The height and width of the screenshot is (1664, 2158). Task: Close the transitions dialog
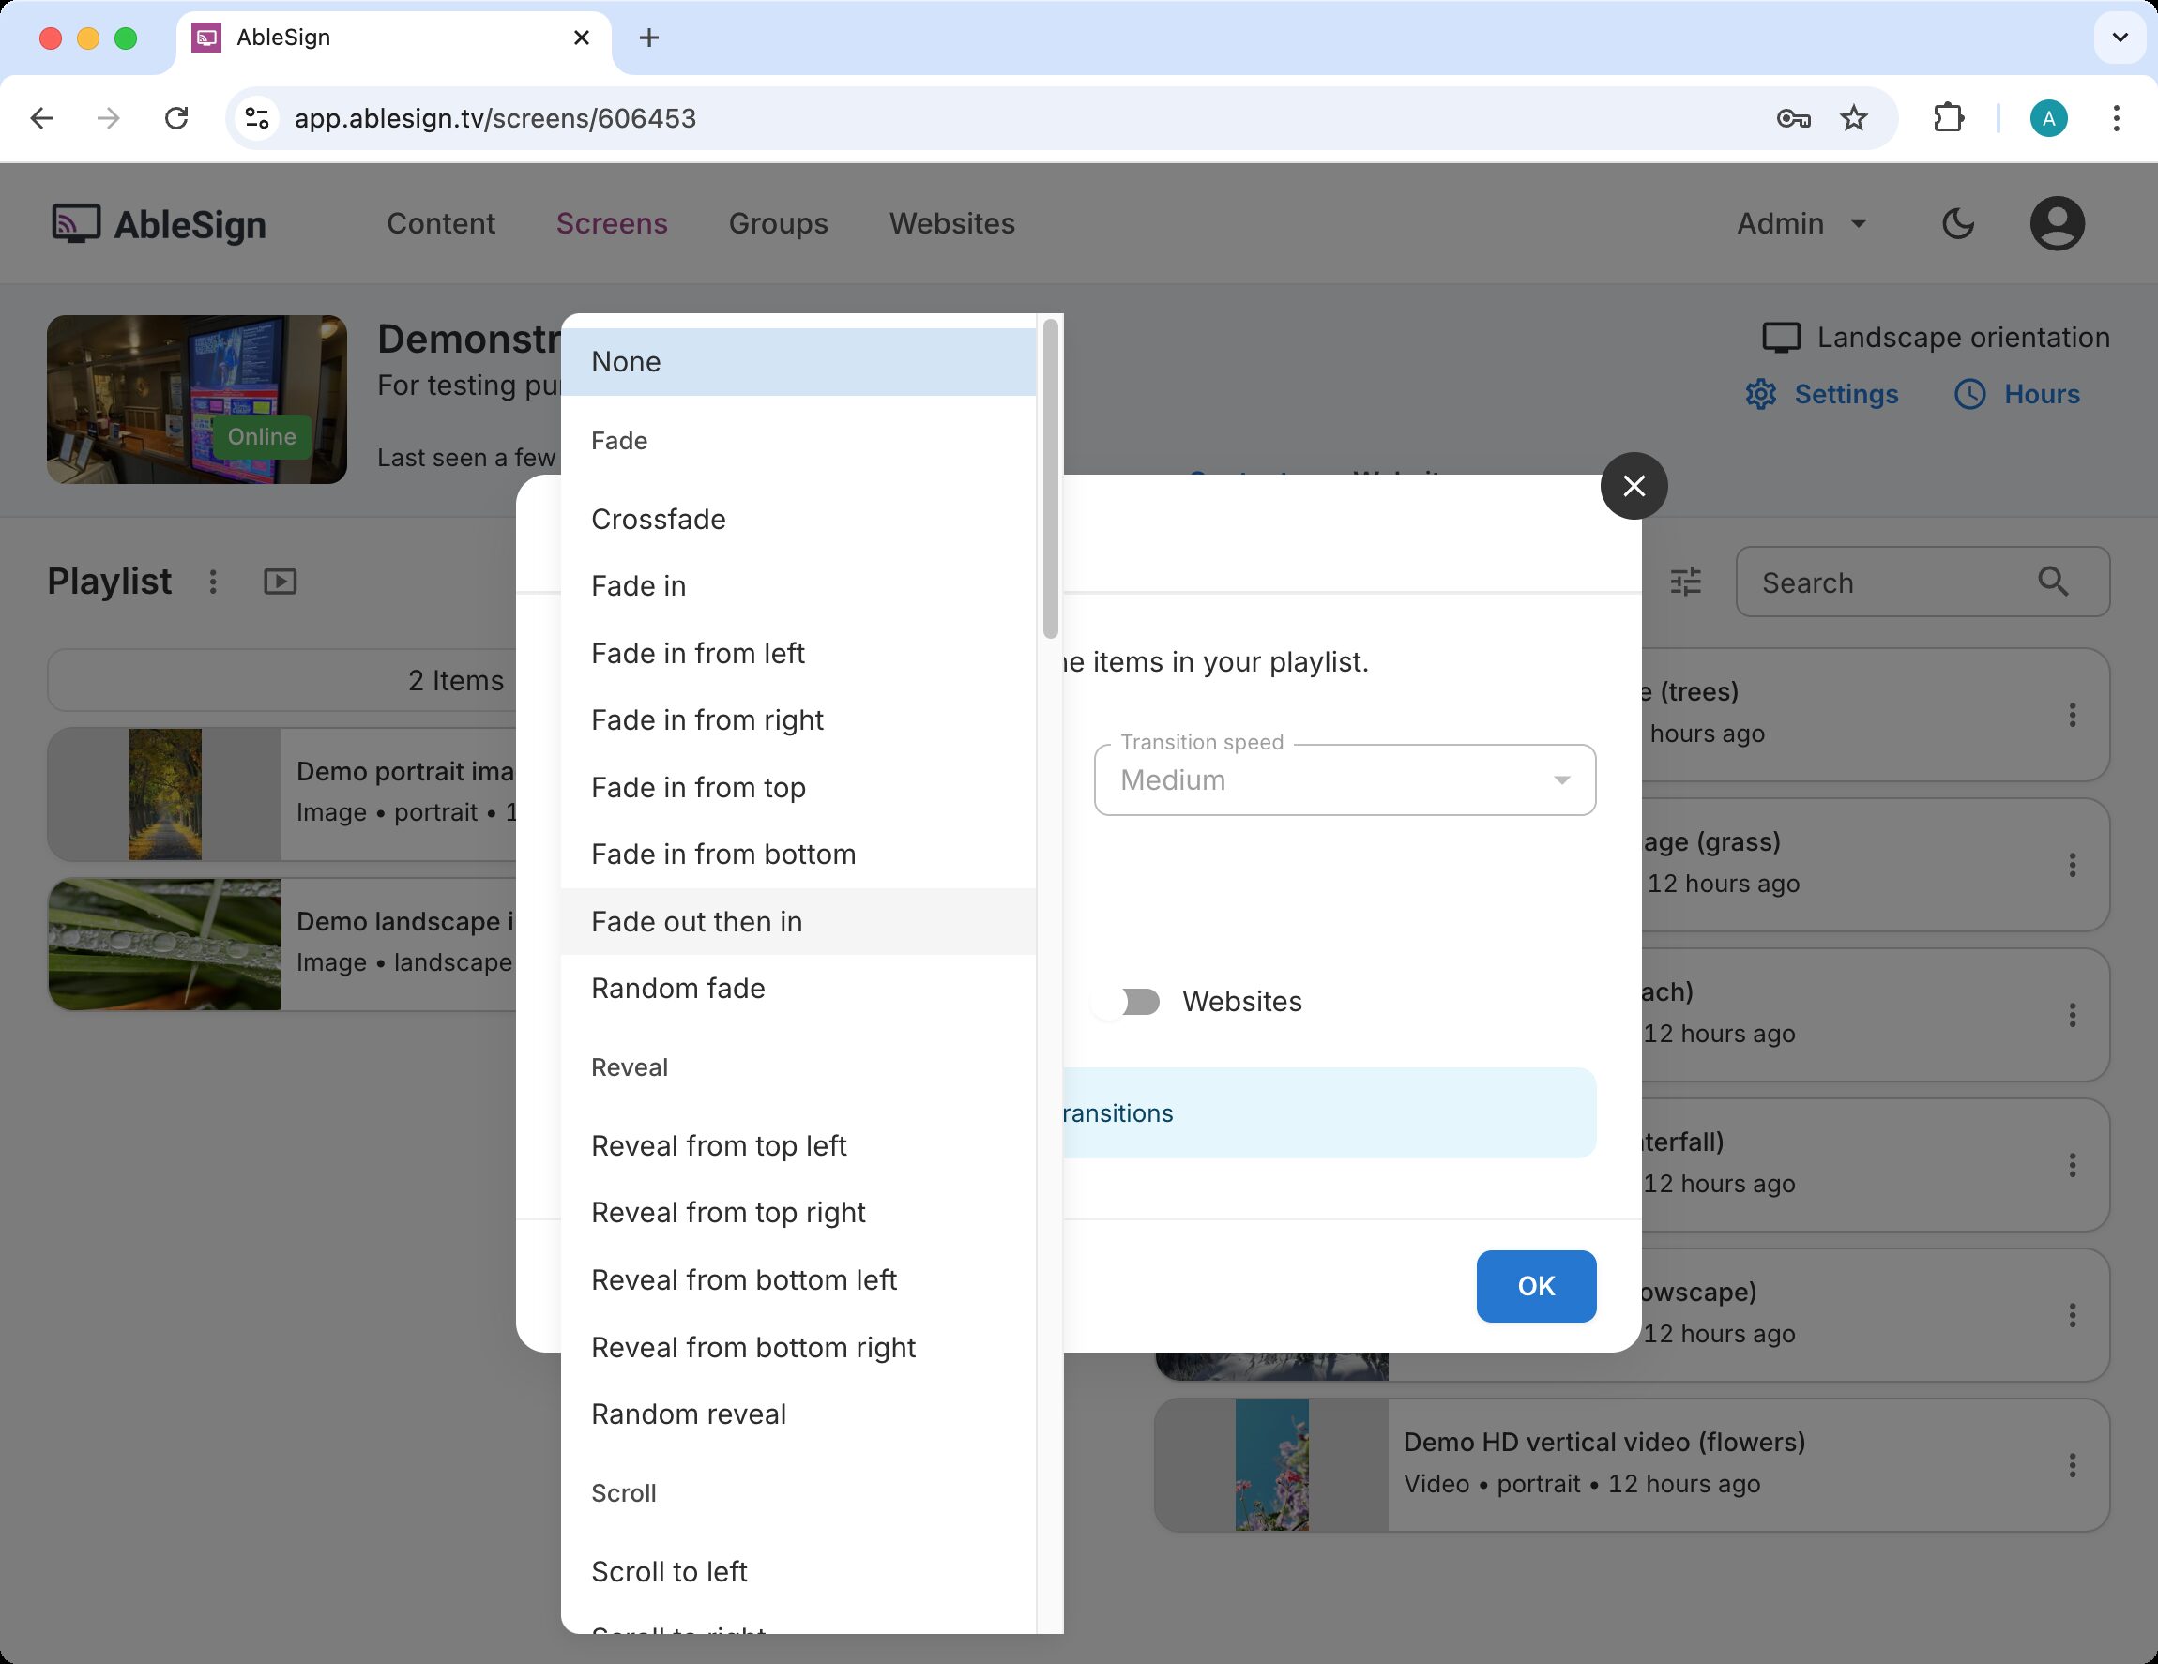tap(1634, 486)
